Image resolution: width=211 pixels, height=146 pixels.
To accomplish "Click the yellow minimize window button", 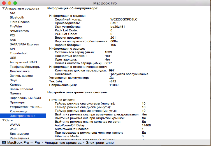I will [x=10, y=3].
